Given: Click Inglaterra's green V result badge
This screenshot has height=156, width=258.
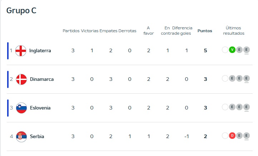Looking at the screenshot, I should 232,50.
